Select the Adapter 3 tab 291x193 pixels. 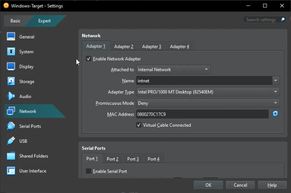click(152, 46)
